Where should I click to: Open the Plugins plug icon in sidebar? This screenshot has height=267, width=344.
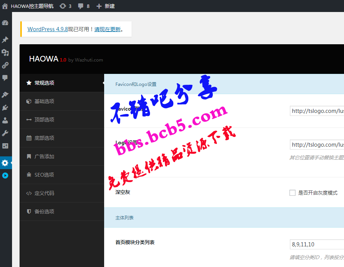(5, 108)
